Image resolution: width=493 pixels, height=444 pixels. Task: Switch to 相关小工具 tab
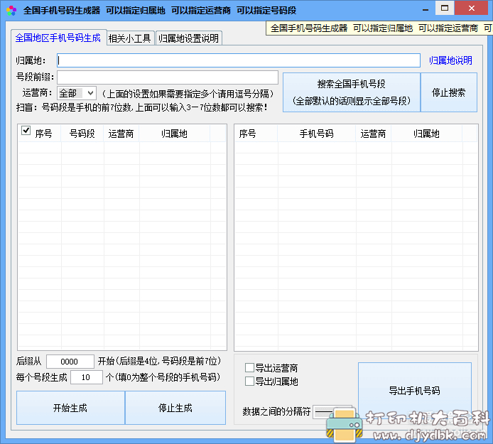click(130, 38)
